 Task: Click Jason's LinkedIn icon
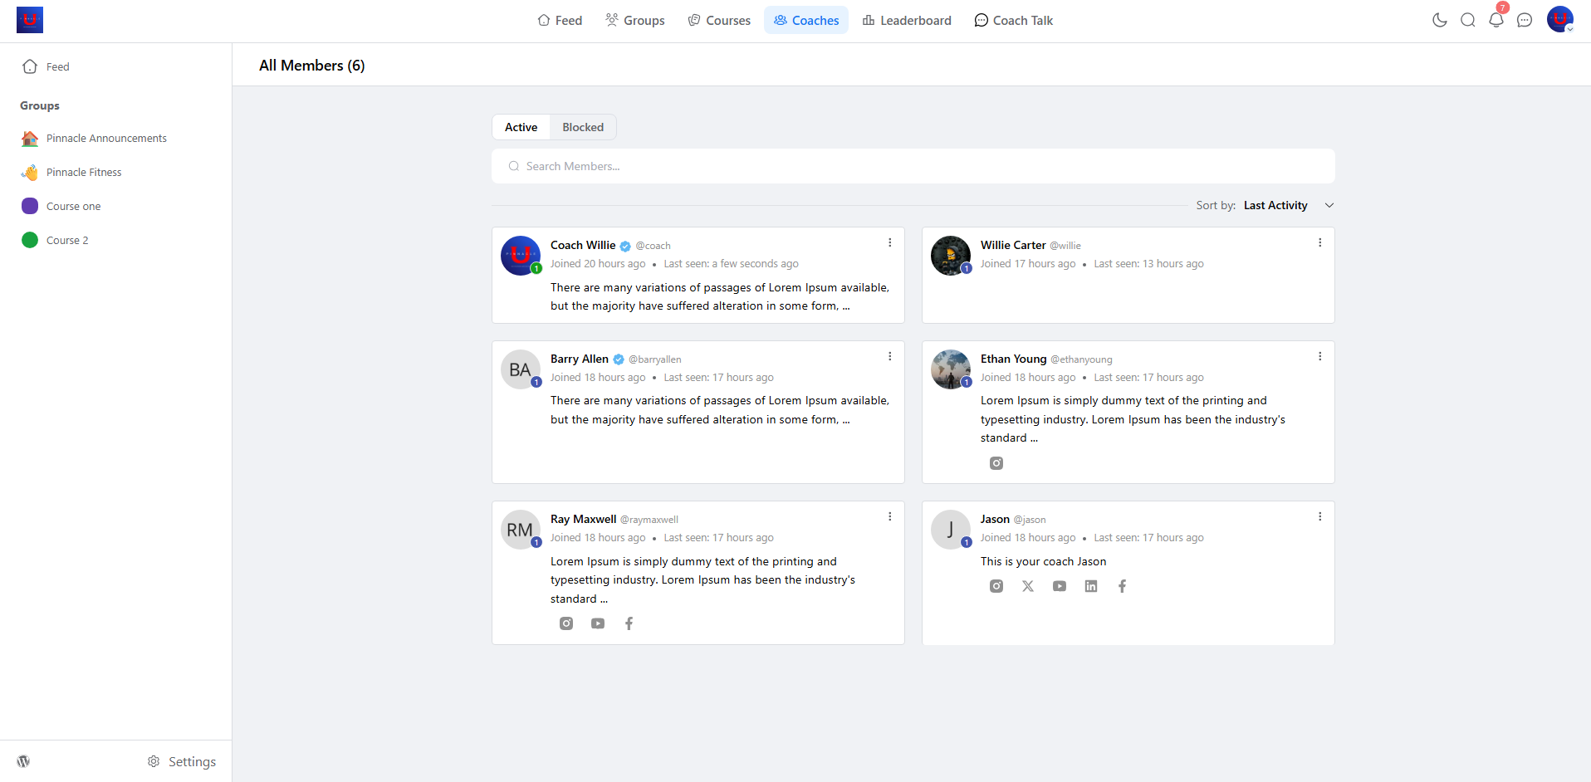[1090, 586]
